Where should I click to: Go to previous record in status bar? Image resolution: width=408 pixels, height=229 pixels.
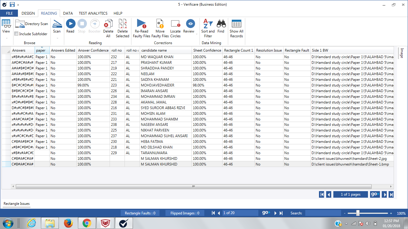pos(219,213)
